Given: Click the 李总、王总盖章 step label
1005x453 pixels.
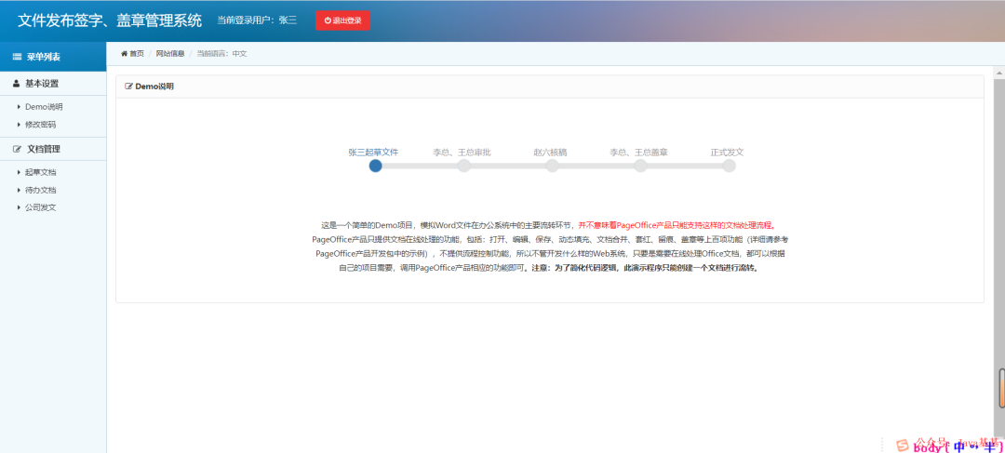Looking at the screenshot, I should point(638,153).
